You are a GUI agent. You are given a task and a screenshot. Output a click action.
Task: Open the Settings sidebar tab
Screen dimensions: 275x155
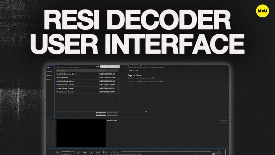point(49,75)
